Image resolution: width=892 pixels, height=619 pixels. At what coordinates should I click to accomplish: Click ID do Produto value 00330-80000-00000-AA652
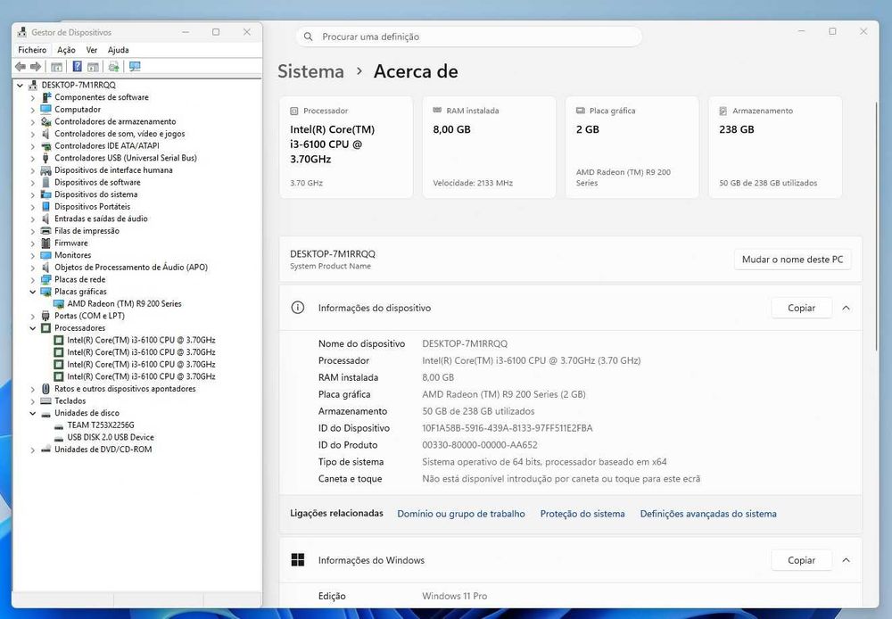[x=480, y=445]
